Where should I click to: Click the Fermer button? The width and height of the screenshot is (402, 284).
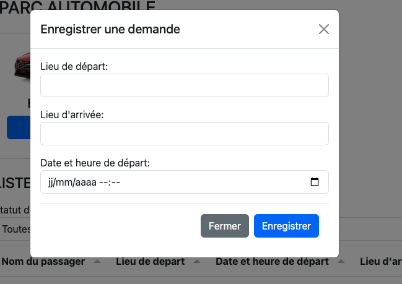[225, 226]
